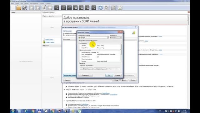Open the Подробнее link after Продолжить прерванное обновление
The height and width of the screenshot is (113, 200).
[x=106, y=93]
